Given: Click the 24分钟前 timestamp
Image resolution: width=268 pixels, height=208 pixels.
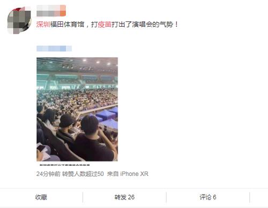Looking at the screenshot, I should [48, 174].
